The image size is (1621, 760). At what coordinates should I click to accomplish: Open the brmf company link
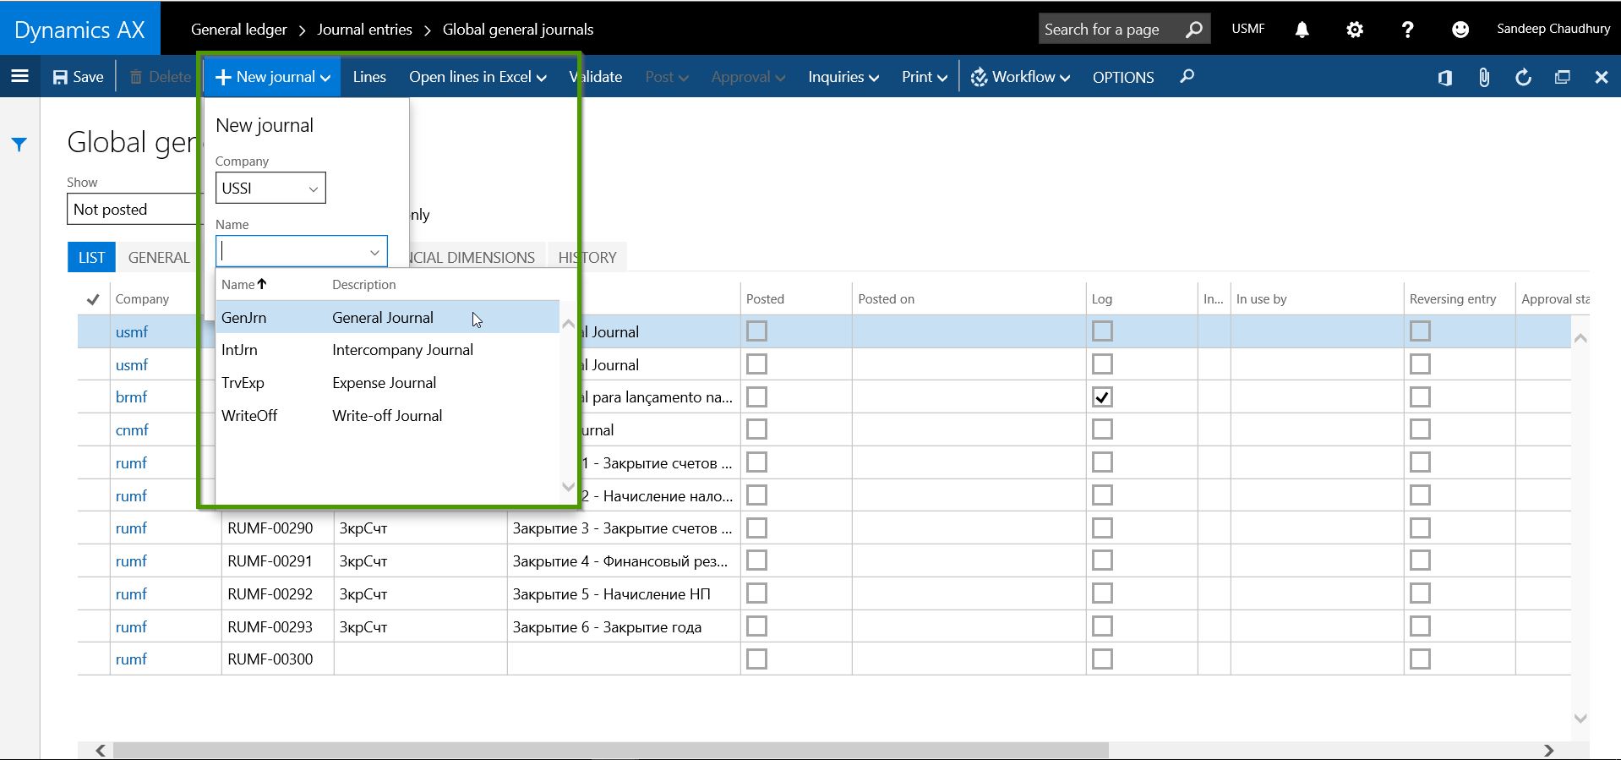[x=131, y=397]
